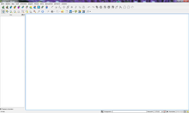Select the Add Feature points tool
Viewport: 189px width, 113px height.
pyautogui.click(x=60, y=7)
